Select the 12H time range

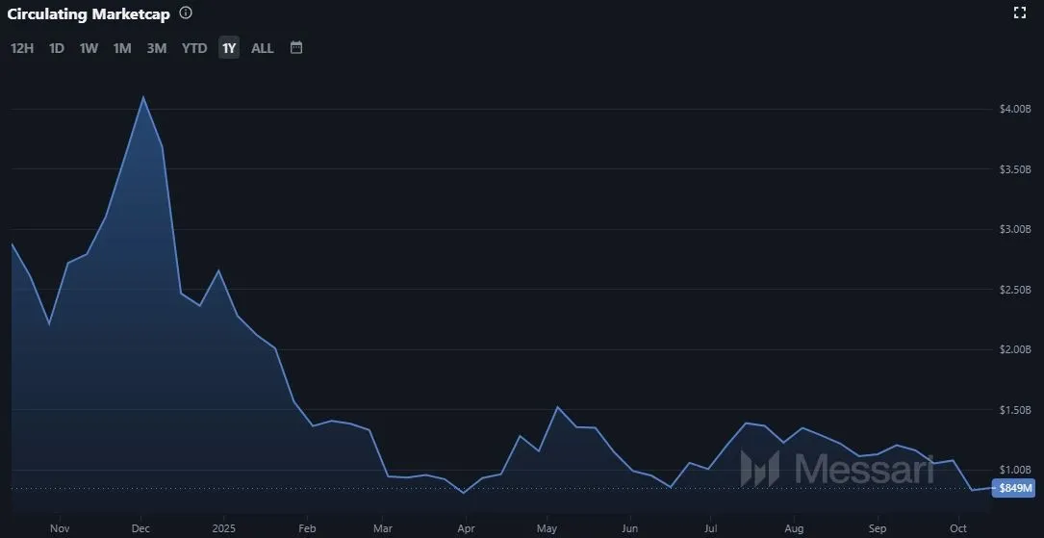(22, 48)
